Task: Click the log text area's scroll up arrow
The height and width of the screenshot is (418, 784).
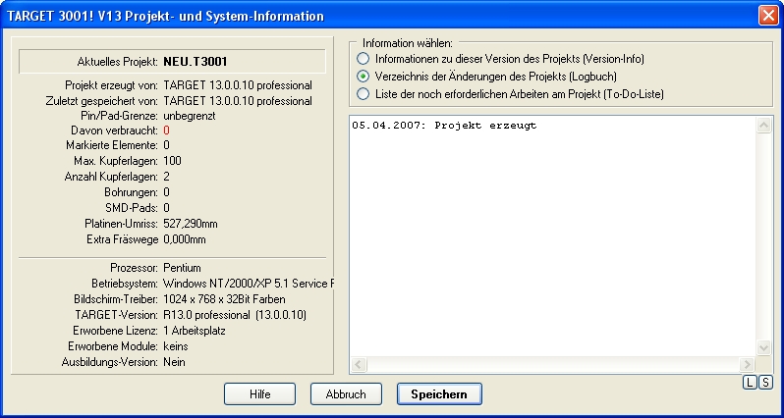Action: tap(763, 125)
